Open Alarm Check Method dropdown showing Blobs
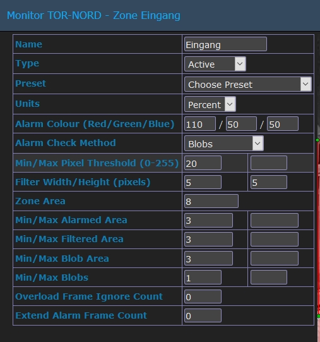This screenshot has height=342, width=320. tap(223, 144)
